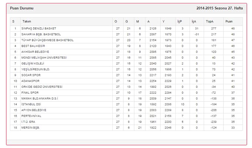Image resolution: width=252 pixels, height=148 pixels.
Task: Open GELİŞİM KOLEJİ team entry
Action: tap(33, 63)
